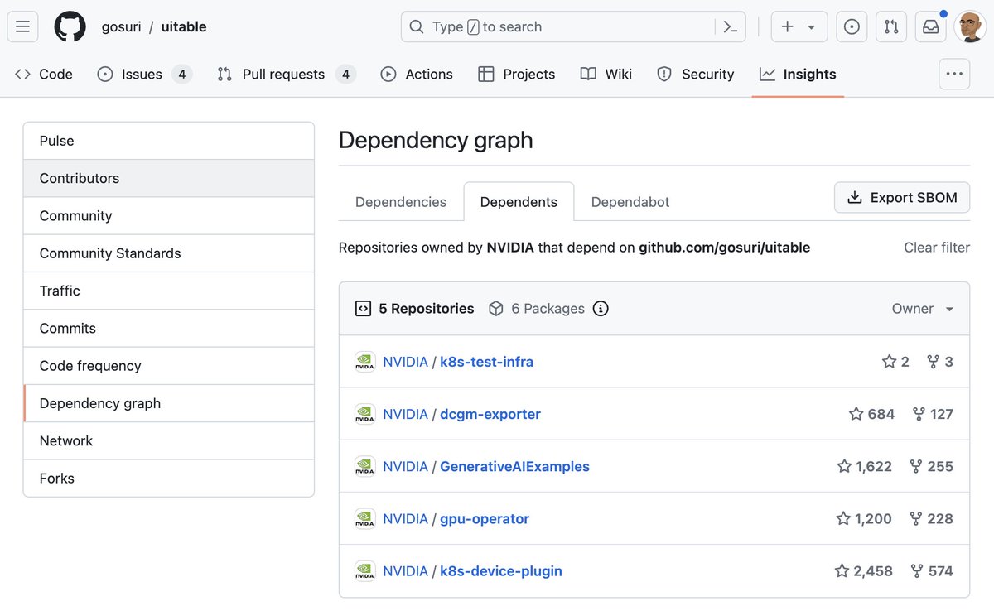
Task: Open the repository more options menu
Action: [954, 74]
